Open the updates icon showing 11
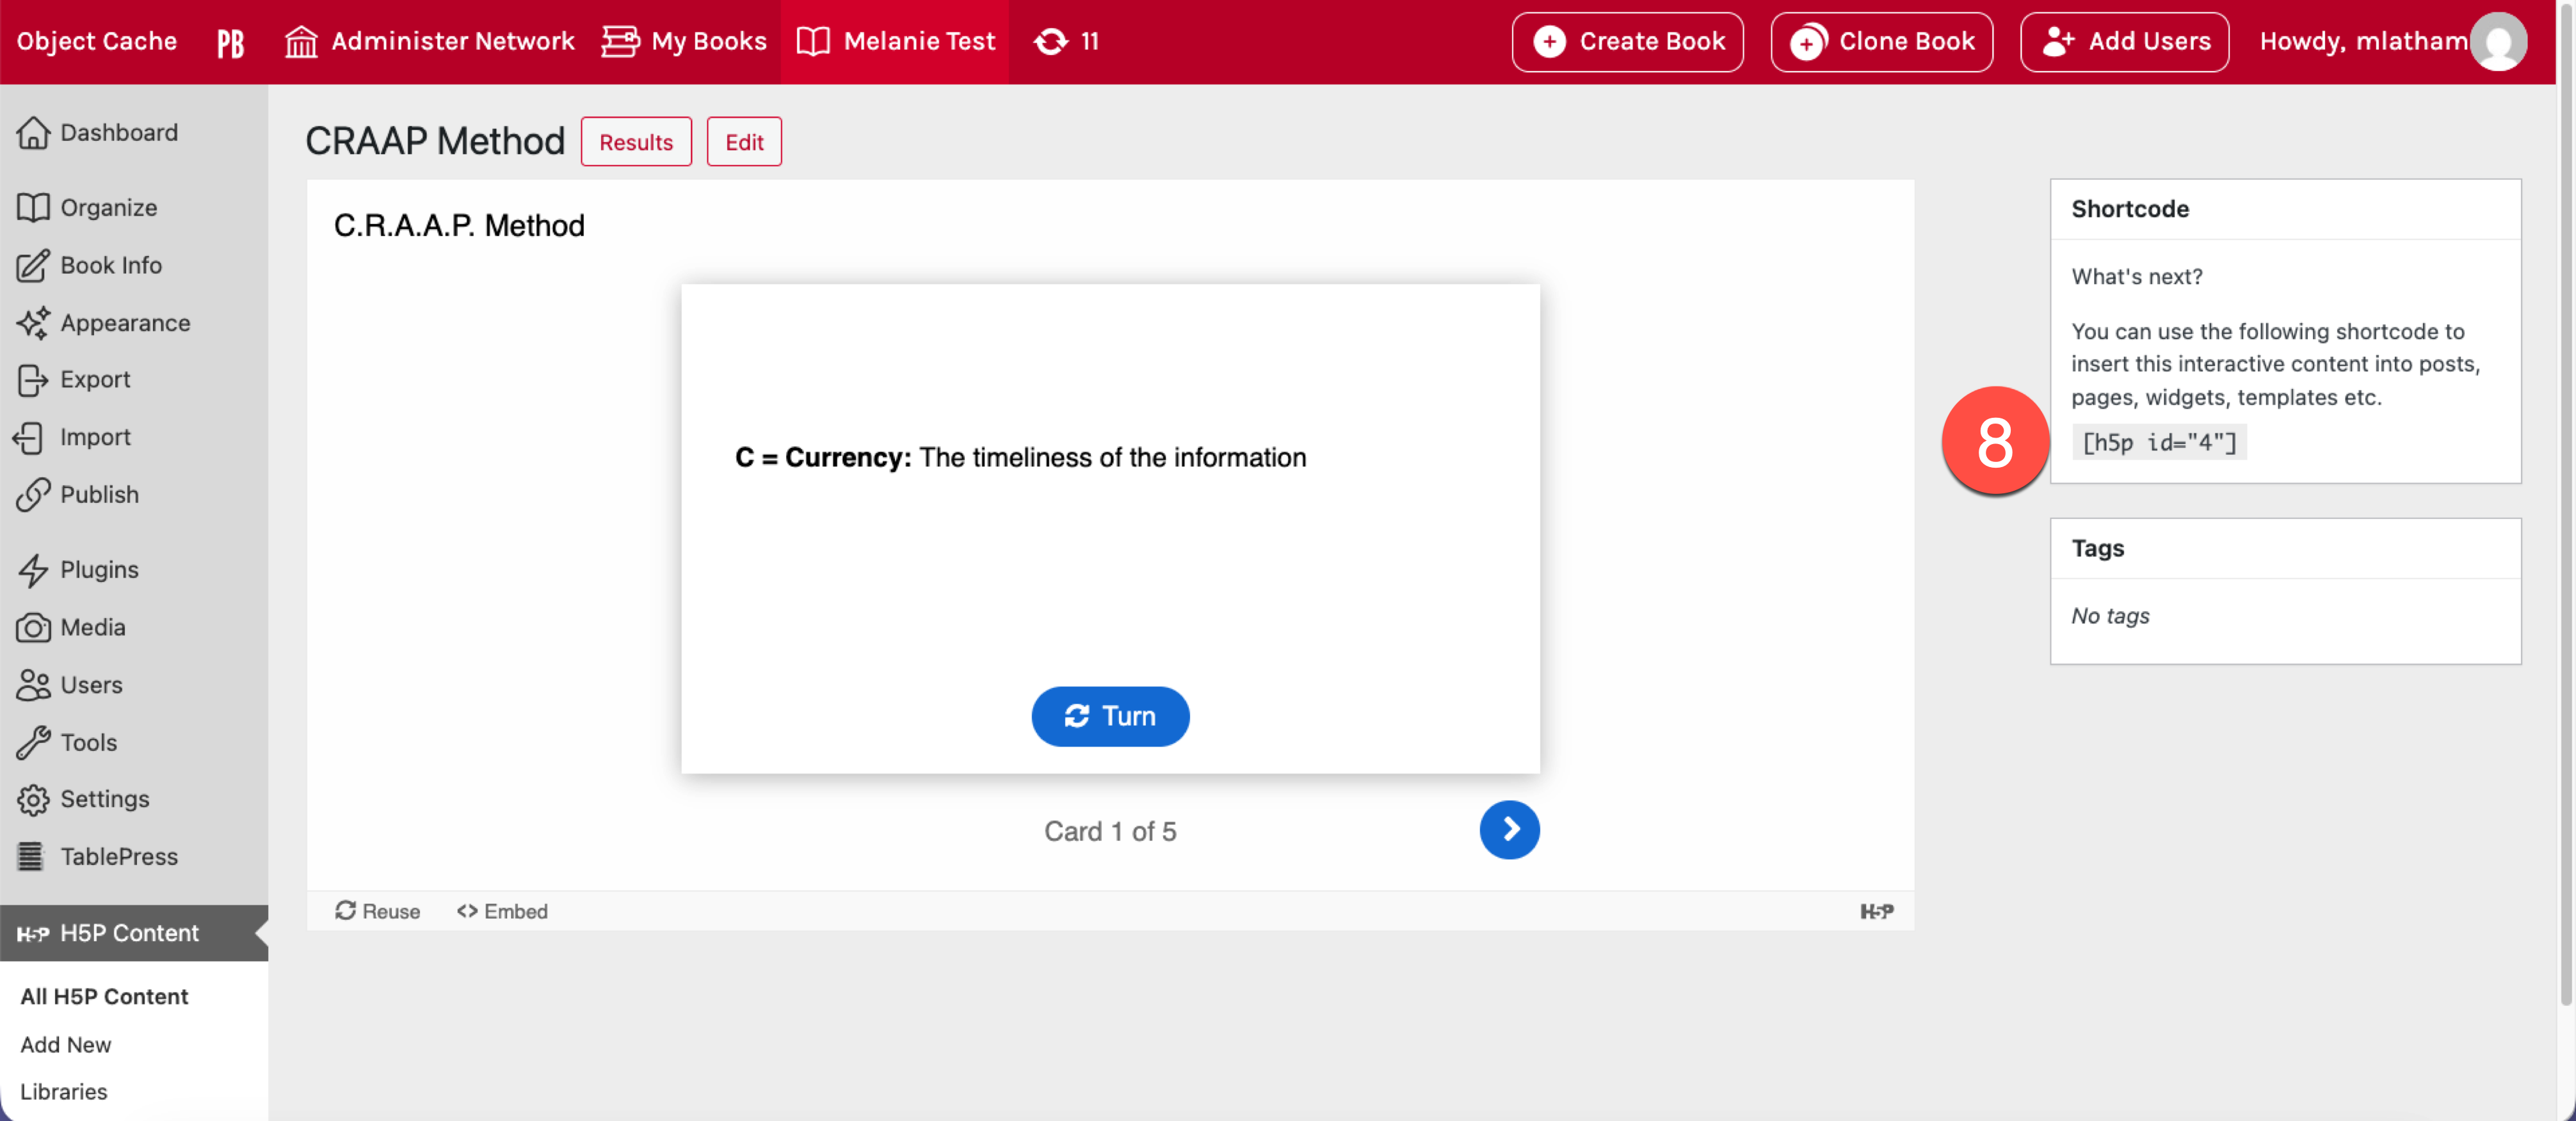Screen dimensions: 2576x1121 point(1066,42)
